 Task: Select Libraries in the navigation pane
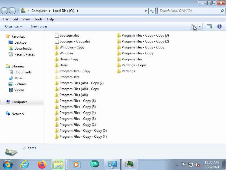coord(18,66)
